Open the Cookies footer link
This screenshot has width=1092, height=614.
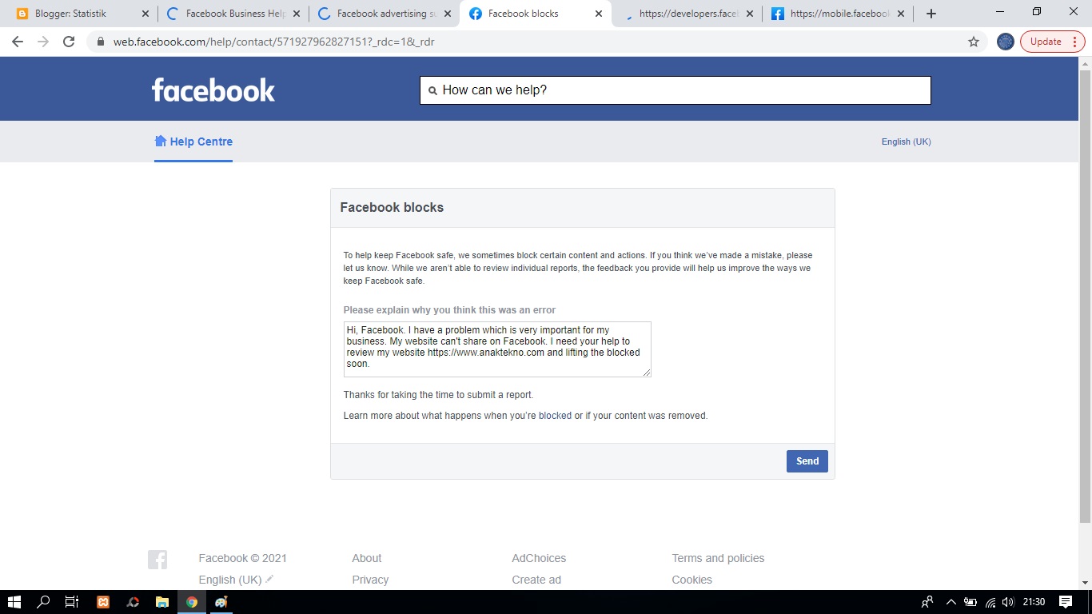coord(691,580)
